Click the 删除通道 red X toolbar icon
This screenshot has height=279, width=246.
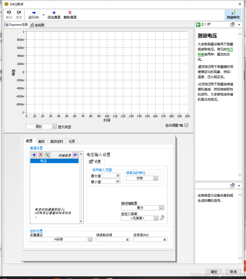click(69, 13)
